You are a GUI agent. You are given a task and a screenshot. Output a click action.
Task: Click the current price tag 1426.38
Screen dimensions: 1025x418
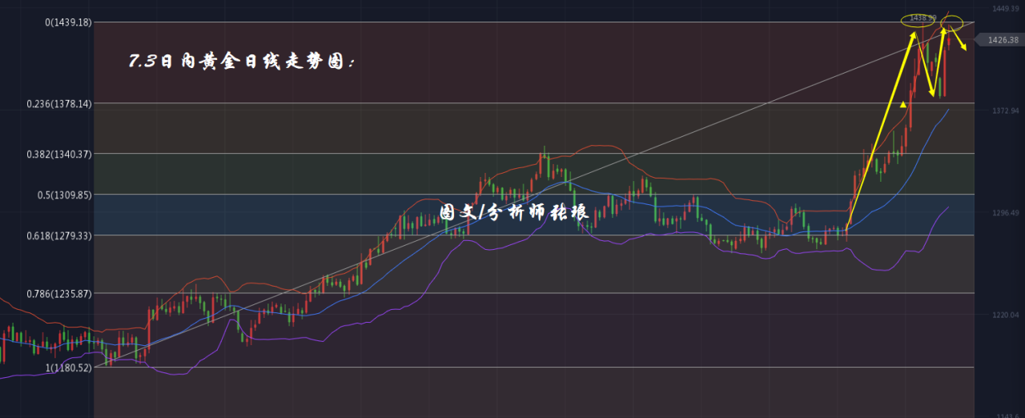coord(1003,40)
